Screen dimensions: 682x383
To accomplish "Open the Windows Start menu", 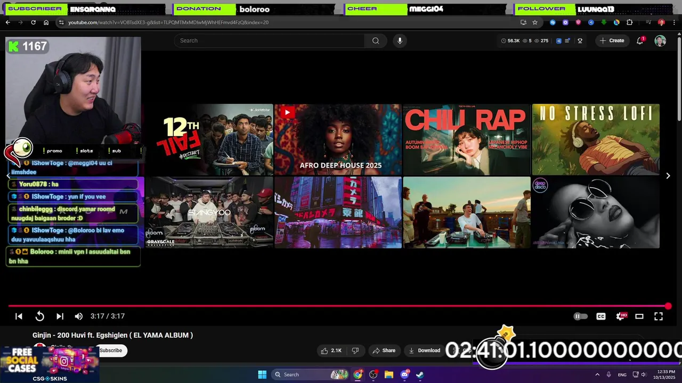I will point(262,374).
